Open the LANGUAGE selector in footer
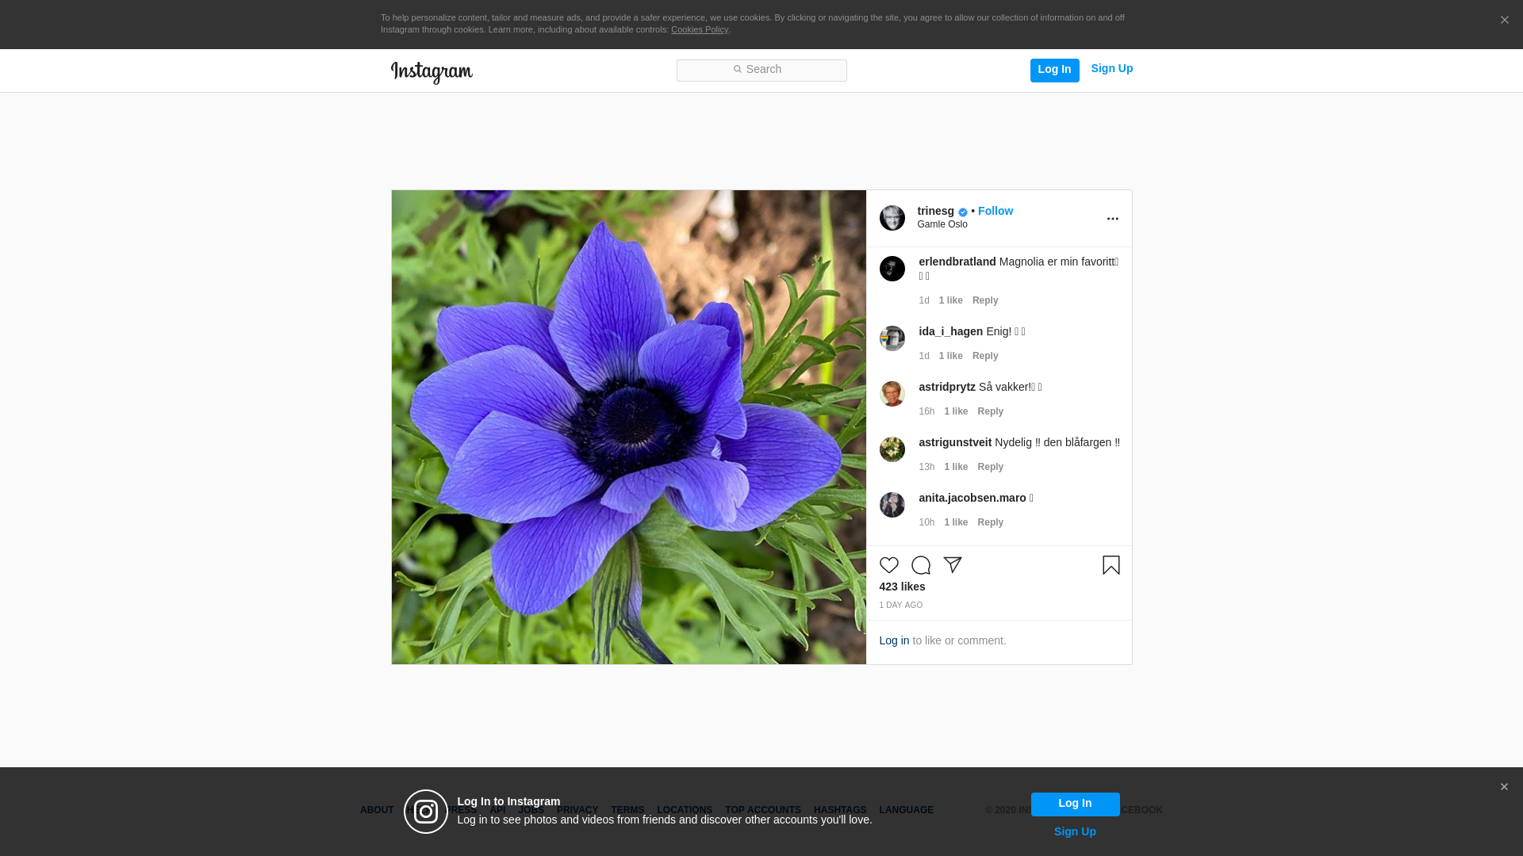1523x856 pixels. coord(906,810)
